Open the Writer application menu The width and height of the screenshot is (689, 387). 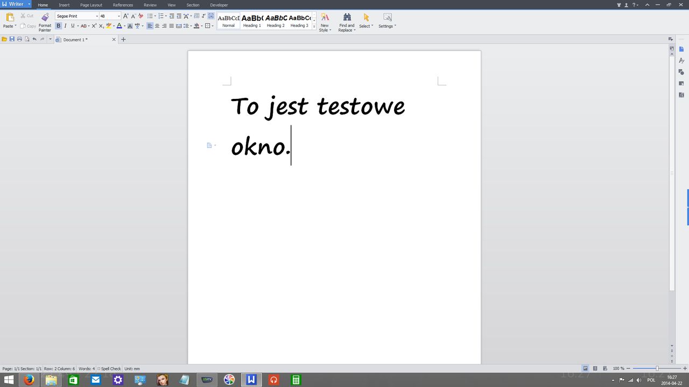(x=16, y=4)
